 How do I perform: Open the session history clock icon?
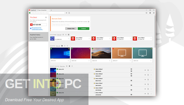(146, 13)
